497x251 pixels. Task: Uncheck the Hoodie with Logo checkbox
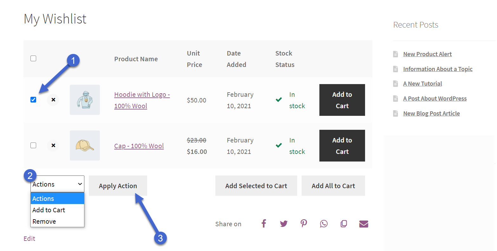click(x=33, y=100)
